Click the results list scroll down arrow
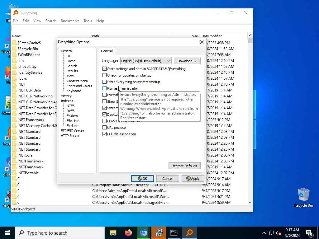 (250, 202)
